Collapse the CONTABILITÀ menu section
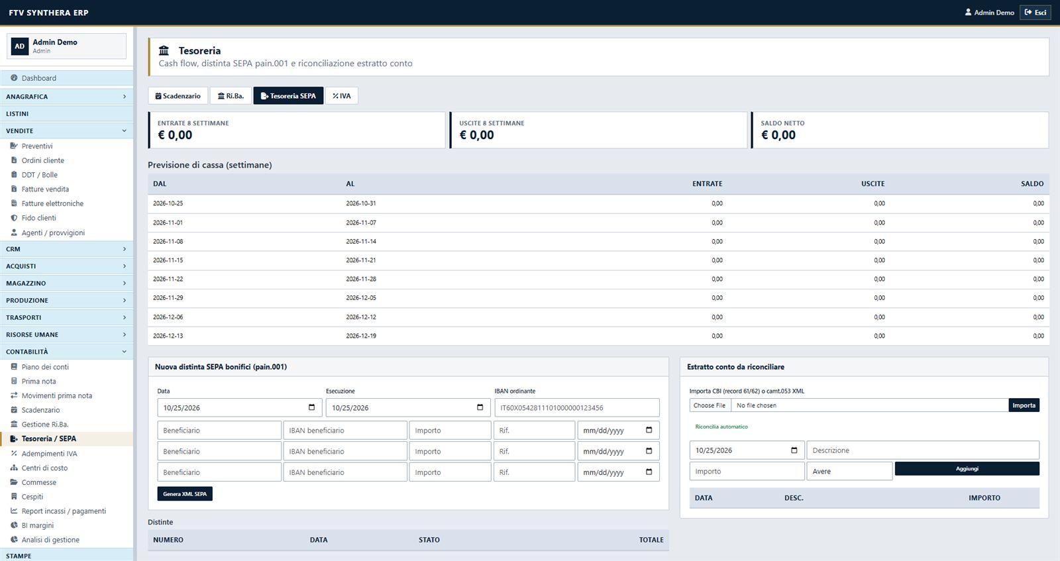1060x561 pixels. tap(66, 352)
